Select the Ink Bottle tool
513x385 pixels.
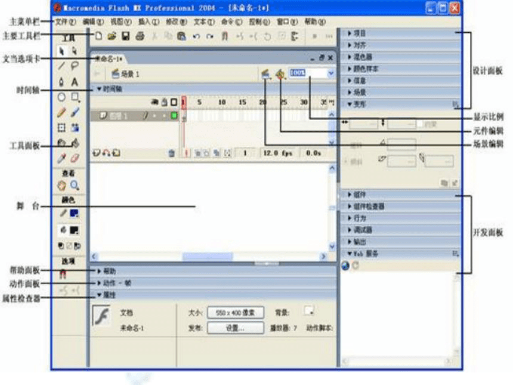[61, 143]
